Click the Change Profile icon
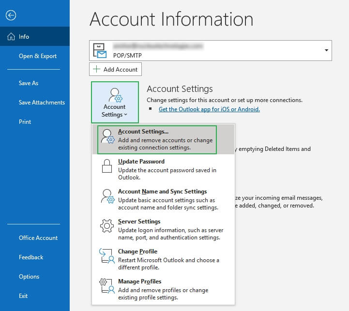349x311 pixels. tap(107, 256)
